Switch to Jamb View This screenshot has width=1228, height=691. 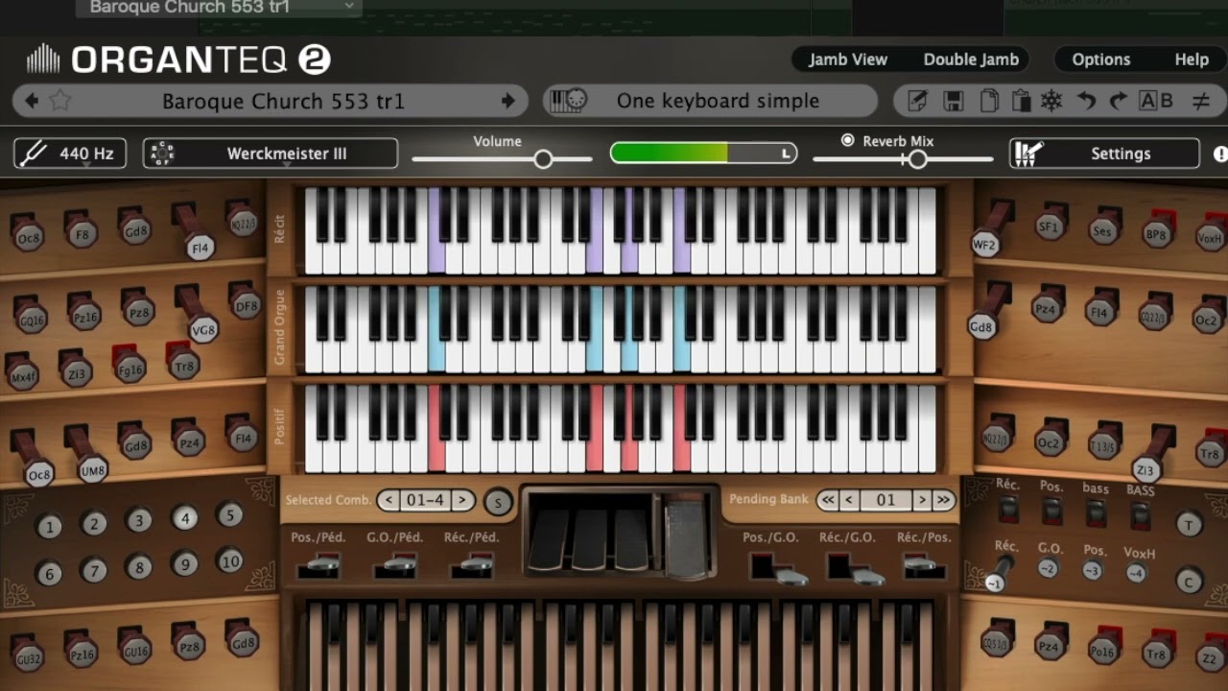point(848,60)
